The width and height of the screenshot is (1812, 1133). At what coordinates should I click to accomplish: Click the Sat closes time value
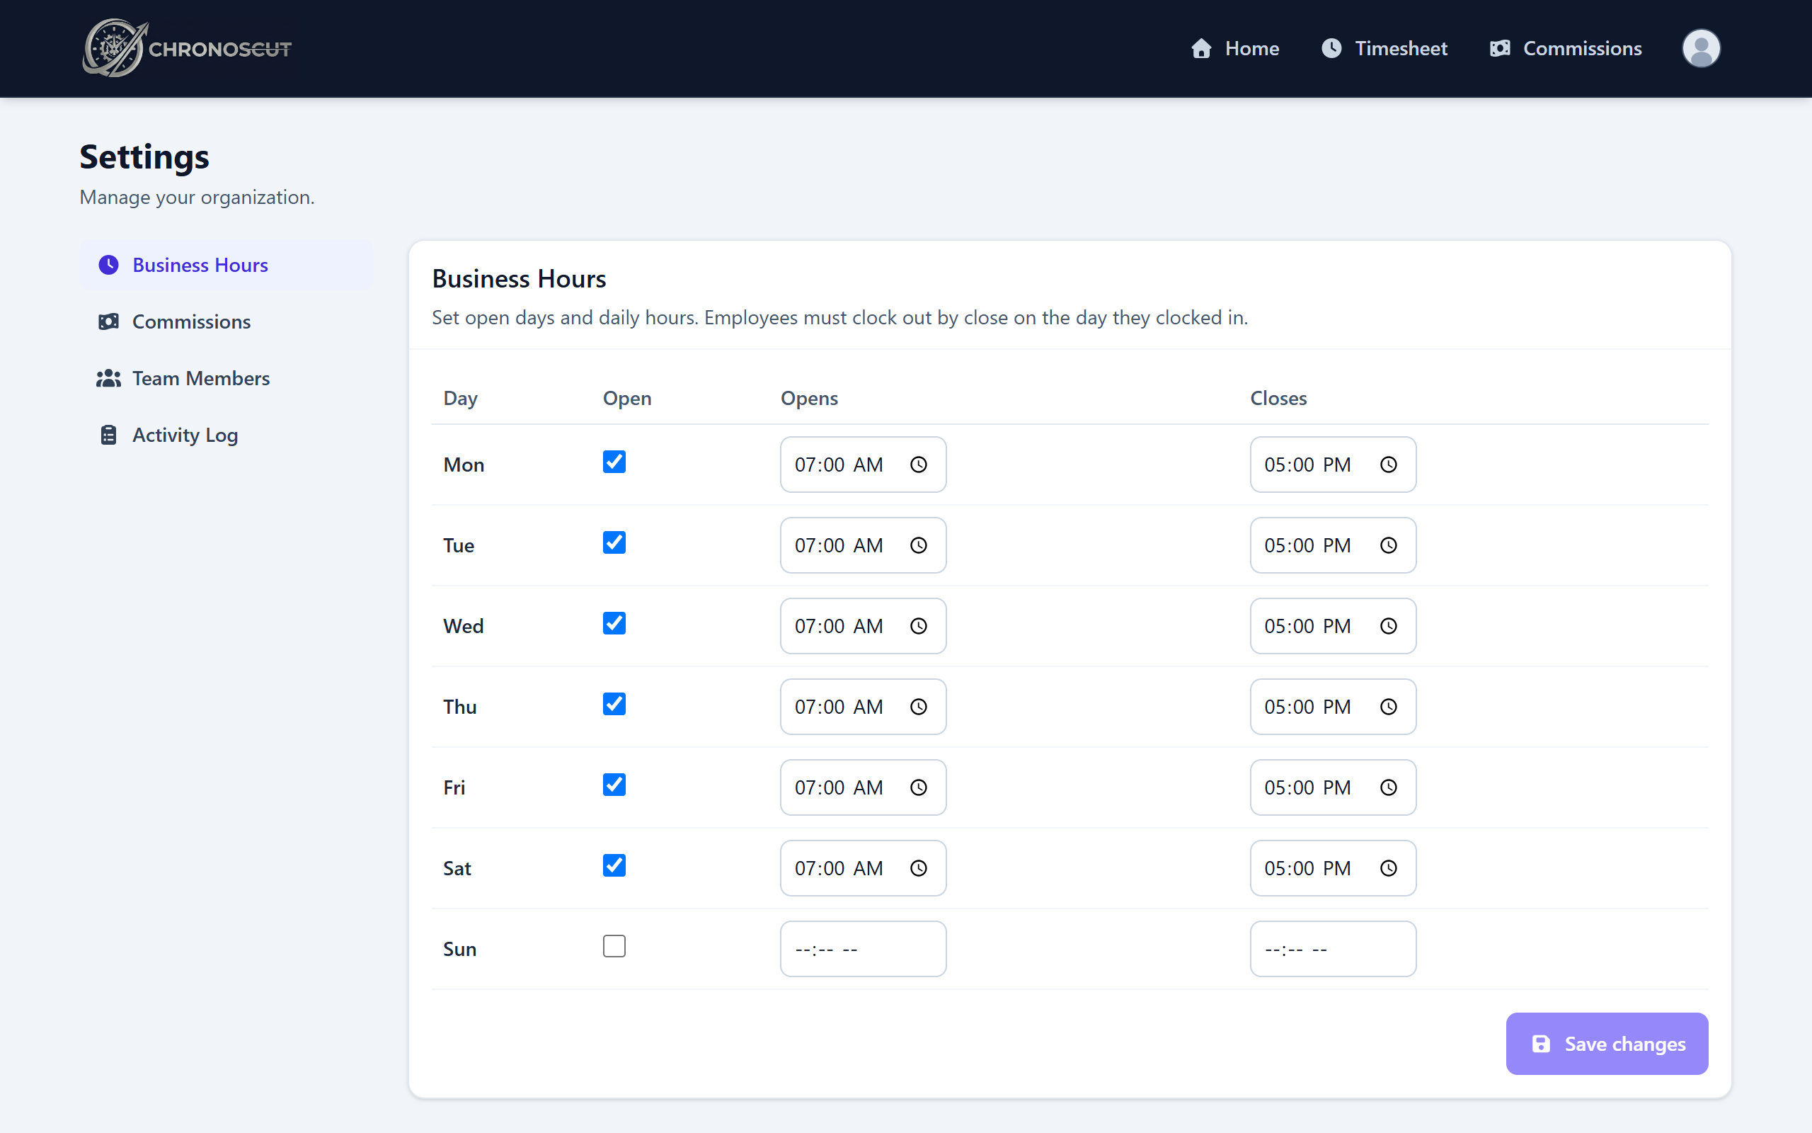(x=1308, y=868)
